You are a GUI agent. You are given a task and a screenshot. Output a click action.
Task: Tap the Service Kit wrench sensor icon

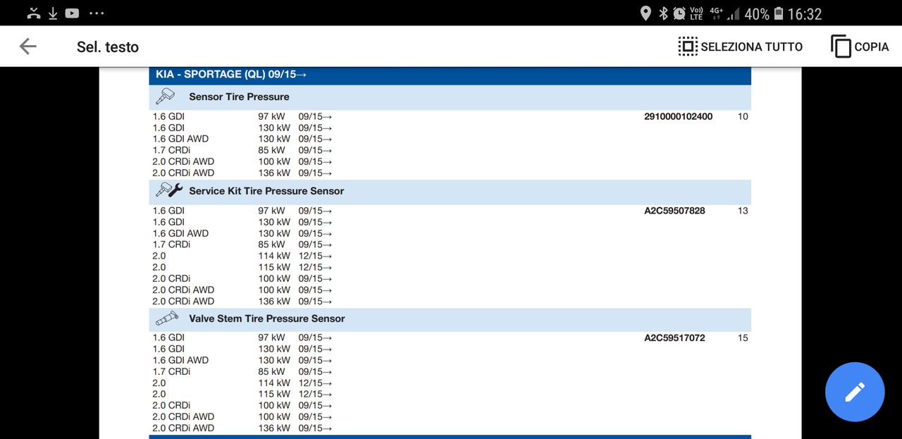pos(169,190)
